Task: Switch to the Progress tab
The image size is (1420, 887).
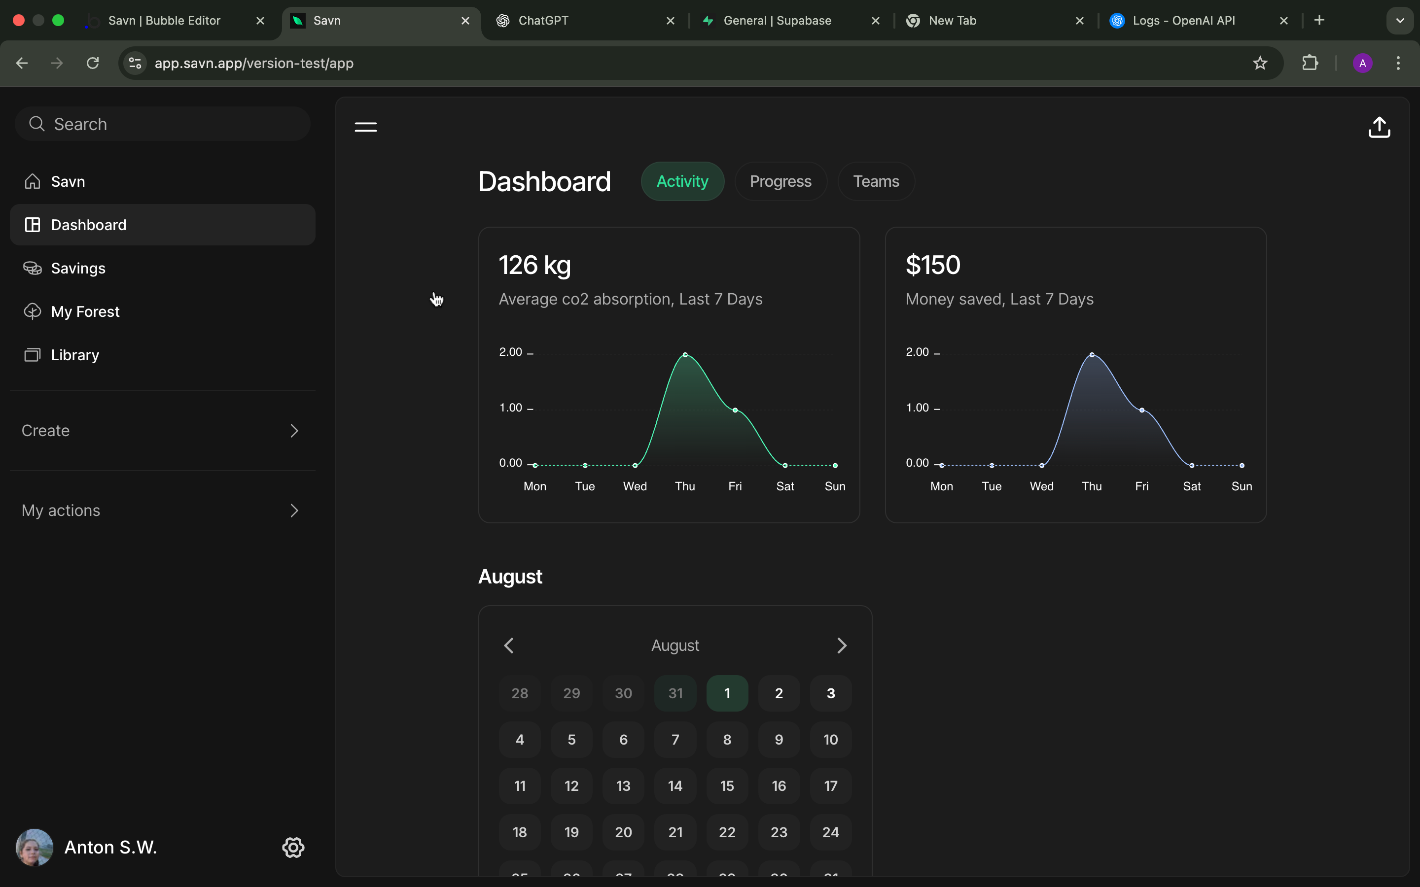Action: 781,181
